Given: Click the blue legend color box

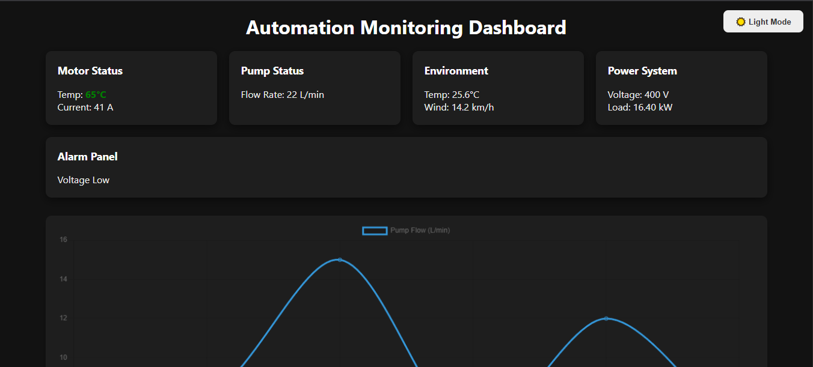Looking at the screenshot, I should (375, 230).
